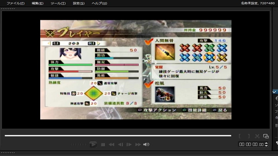Click the 装備道具数 8/8 text in the preview

tap(120, 103)
